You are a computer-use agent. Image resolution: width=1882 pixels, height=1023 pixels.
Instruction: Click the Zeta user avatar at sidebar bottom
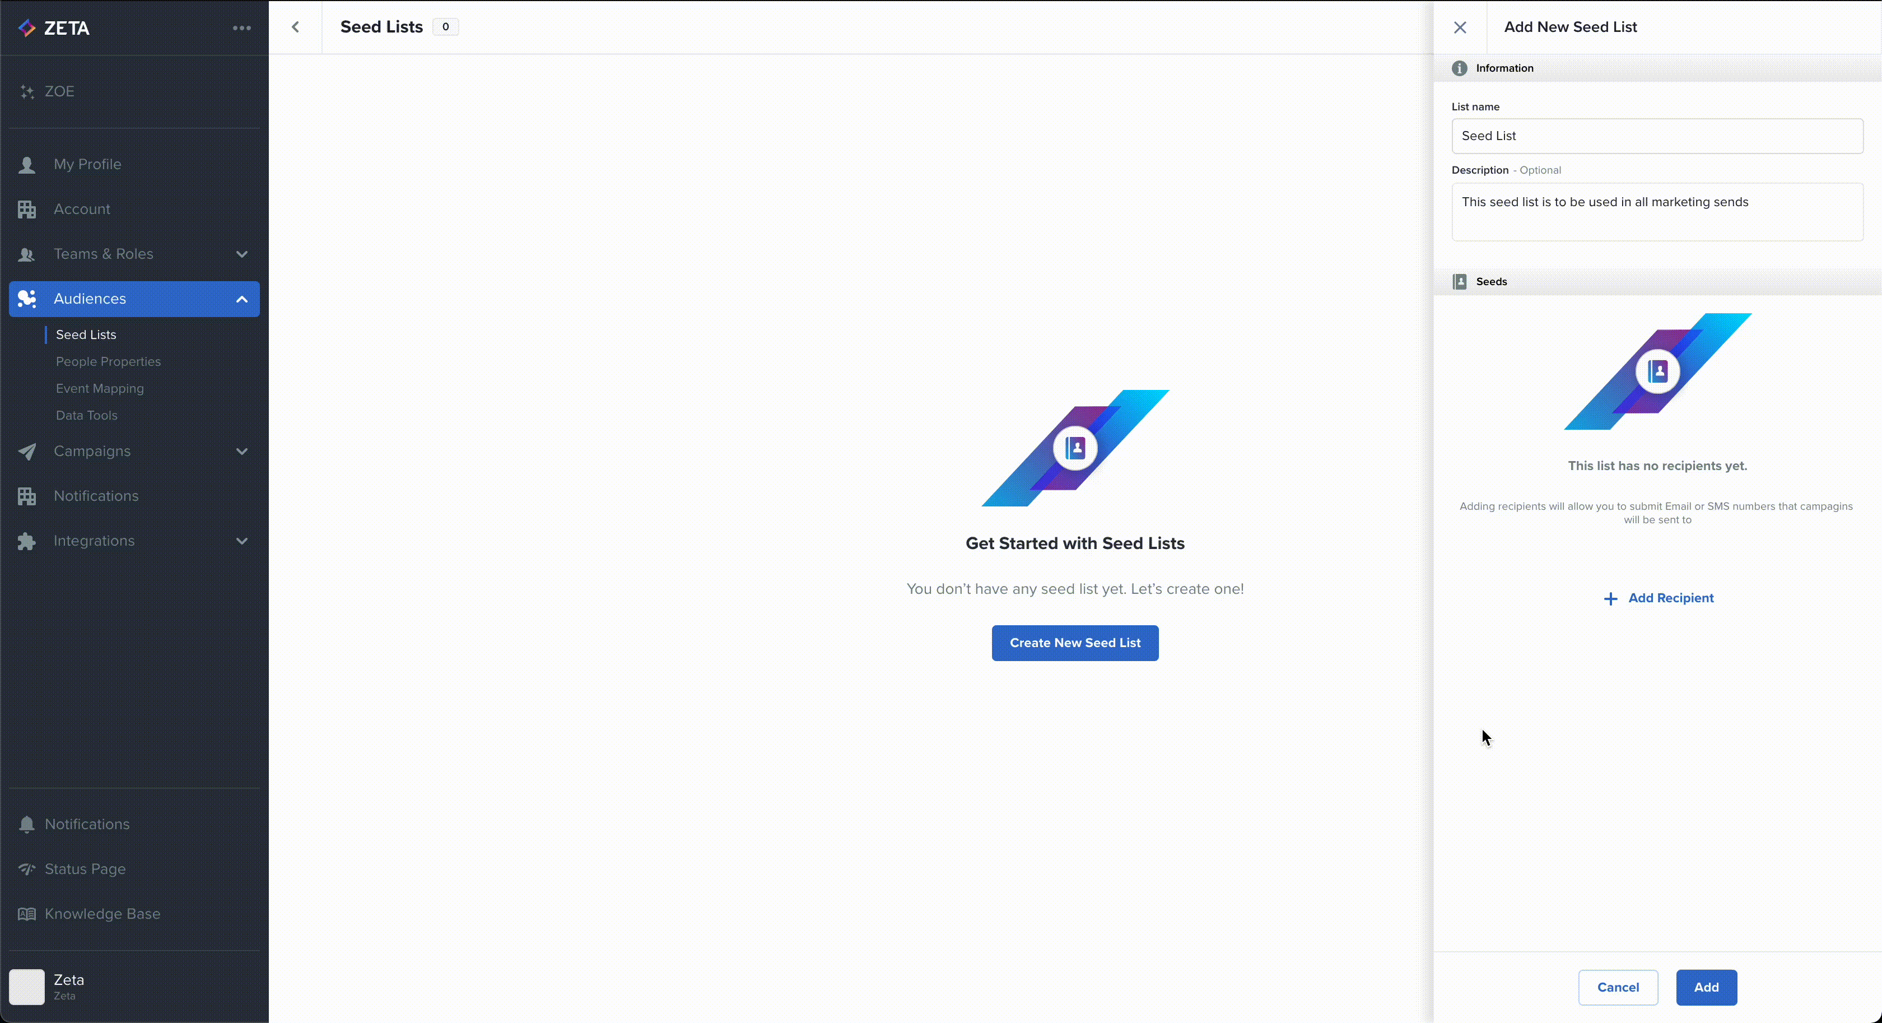click(x=27, y=987)
